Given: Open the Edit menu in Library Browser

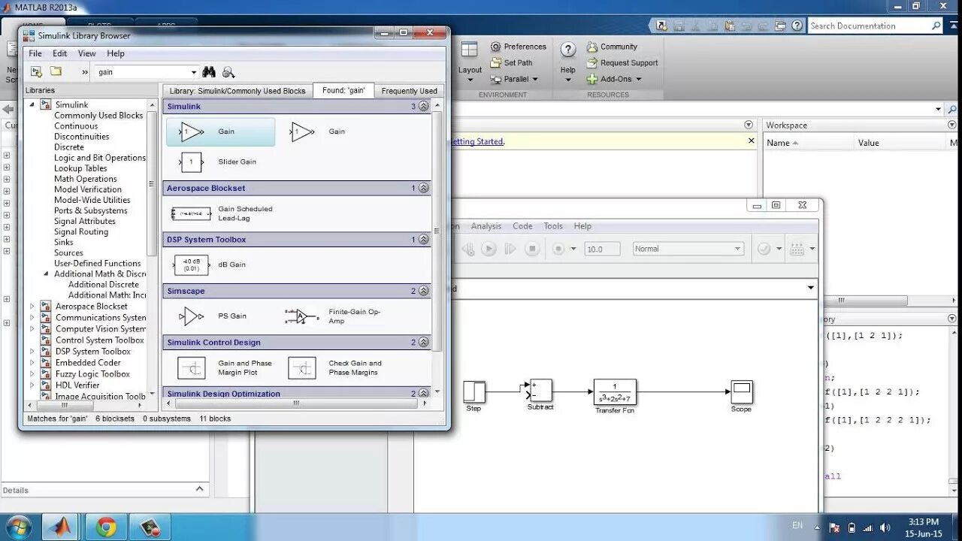Looking at the screenshot, I should point(60,53).
